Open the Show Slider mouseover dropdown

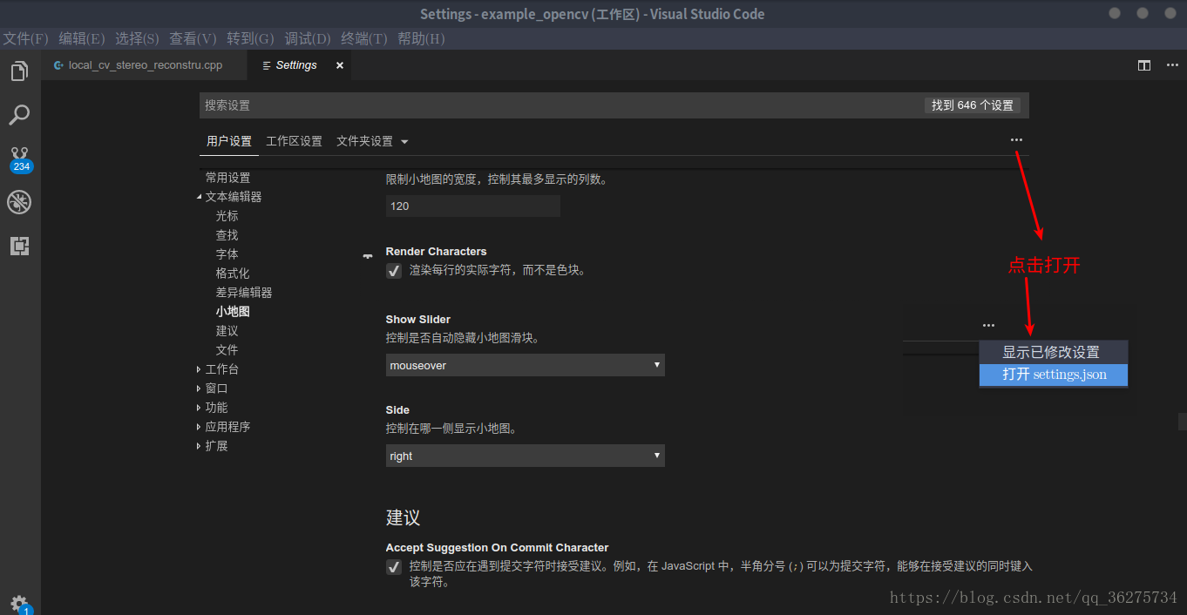(526, 365)
